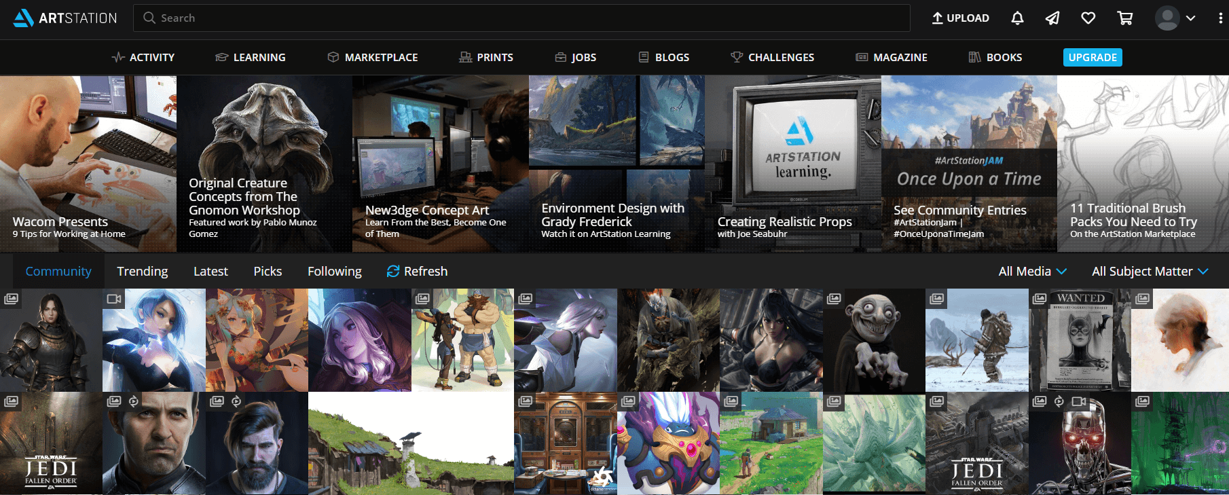Open the WANTED Catwoman poster artwork

[1080, 340]
